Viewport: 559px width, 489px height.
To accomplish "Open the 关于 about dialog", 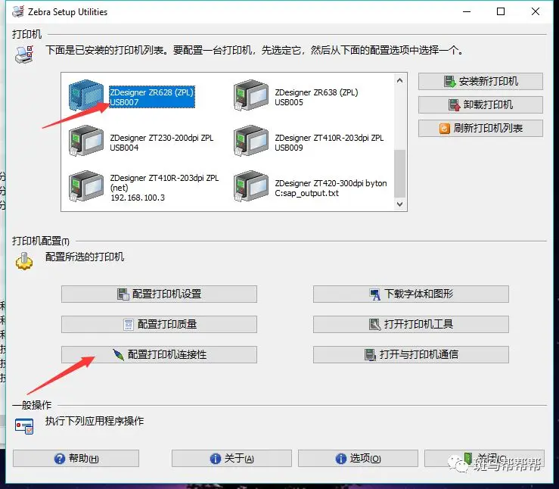I will 231,458.
